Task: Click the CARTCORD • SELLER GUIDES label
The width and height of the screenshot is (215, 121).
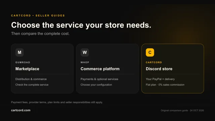Action: click(38, 15)
